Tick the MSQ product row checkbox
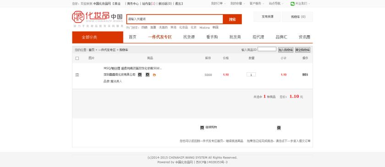Viewport: 385px width, 167px height. coord(77,75)
